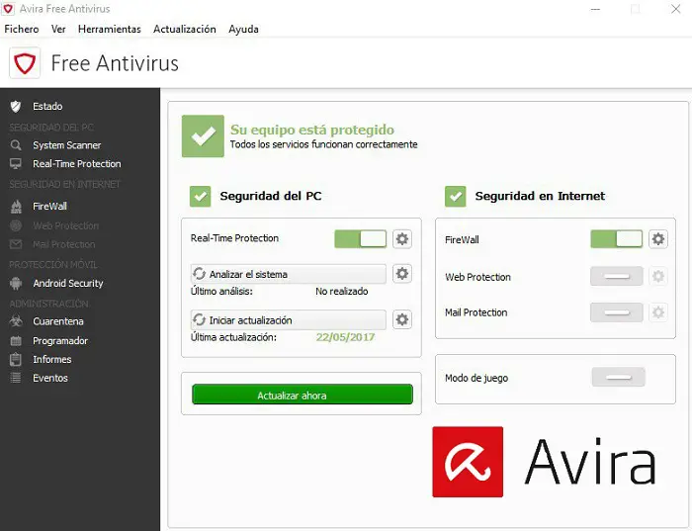Click the Cuarentena biohazard icon

coord(16,321)
